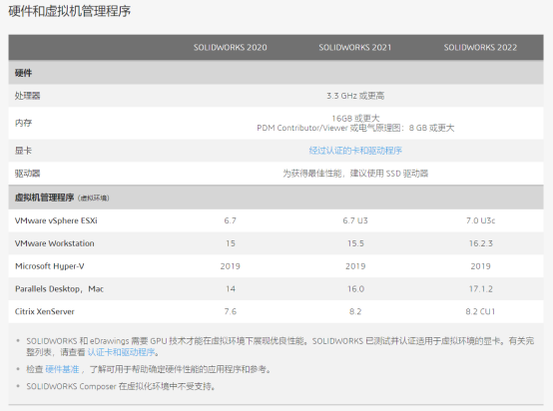Viewport: 553px width, 411px height.
Task: Open the 硬件基准 link
Action: coord(62,369)
